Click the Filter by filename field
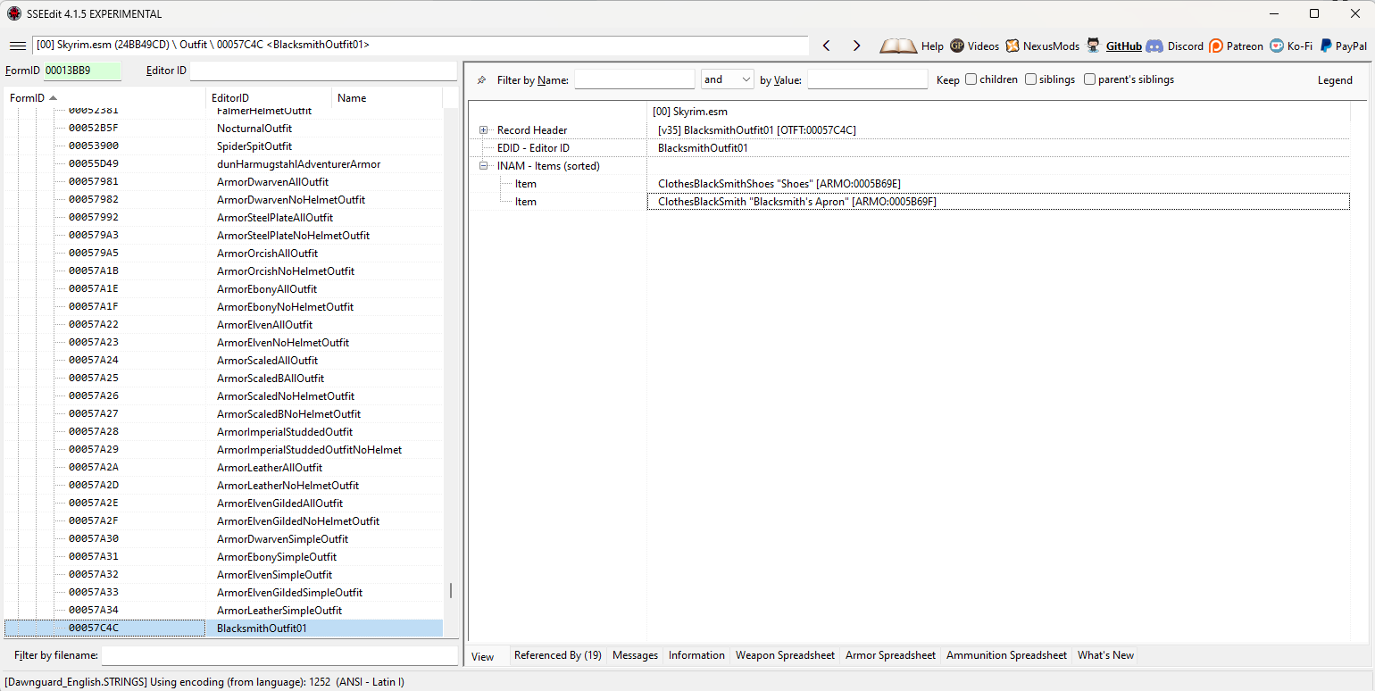1375x691 pixels. tap(279, 655)
